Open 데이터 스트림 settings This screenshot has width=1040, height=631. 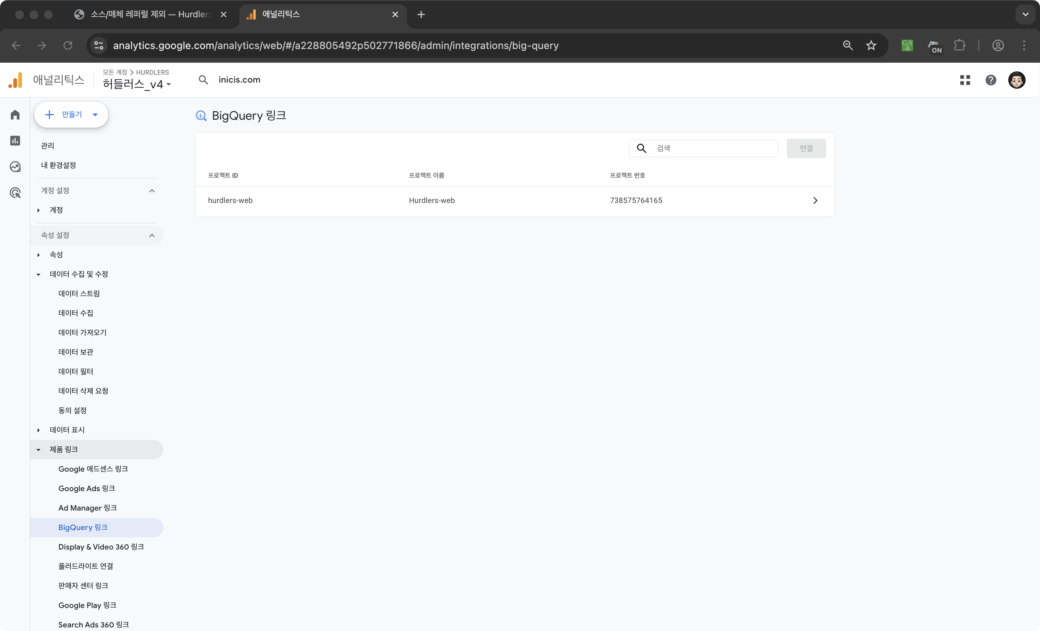click(79, 294)
